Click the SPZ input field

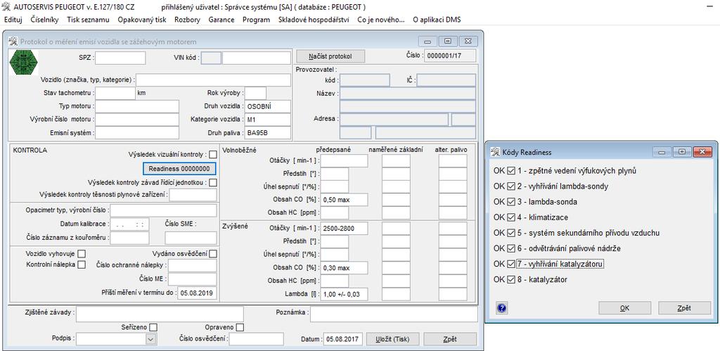[120, 58]
